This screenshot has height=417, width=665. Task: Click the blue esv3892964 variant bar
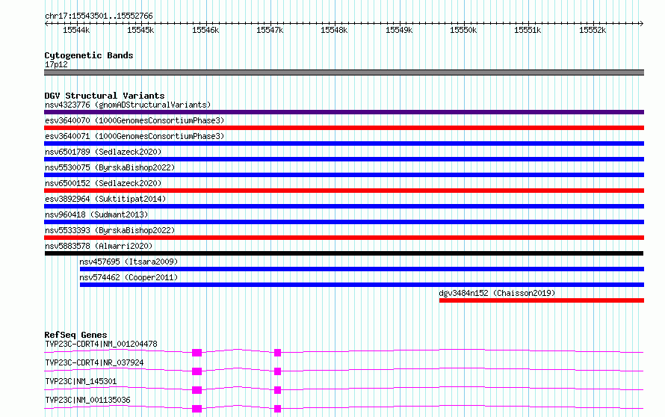(344, 206)
